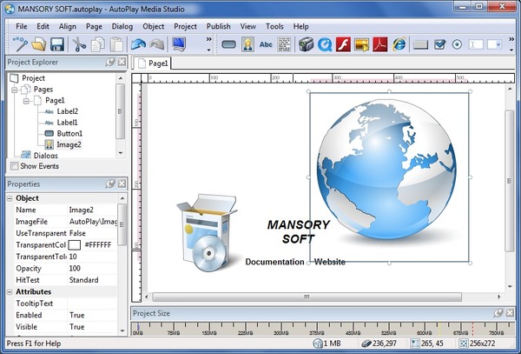Screen dimensions: 521x354
Task: Click the TransparentColor white swatch
Action: click(75, 245)
